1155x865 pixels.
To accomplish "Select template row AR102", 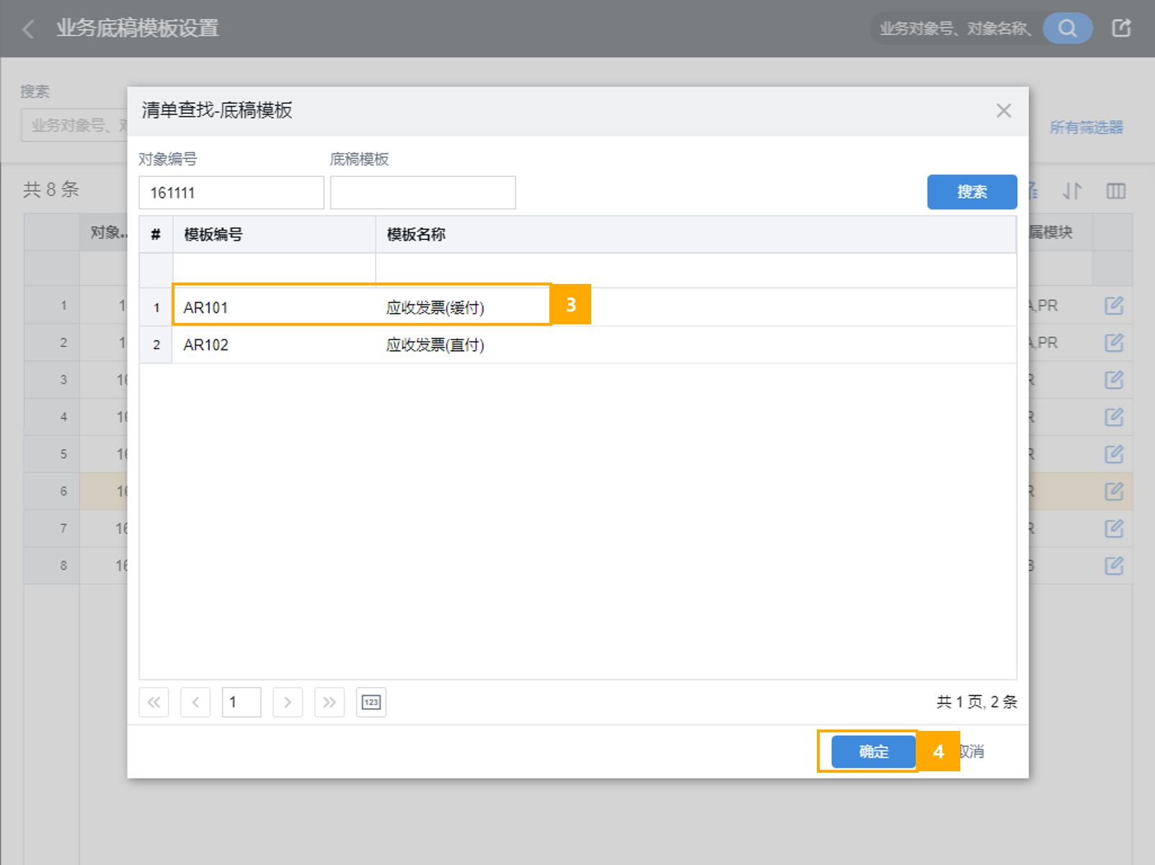I will [577, 345].
